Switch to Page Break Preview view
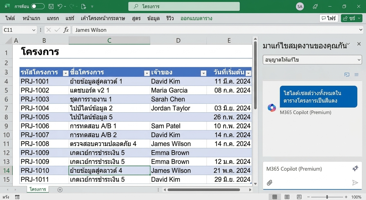 (299, 197)
